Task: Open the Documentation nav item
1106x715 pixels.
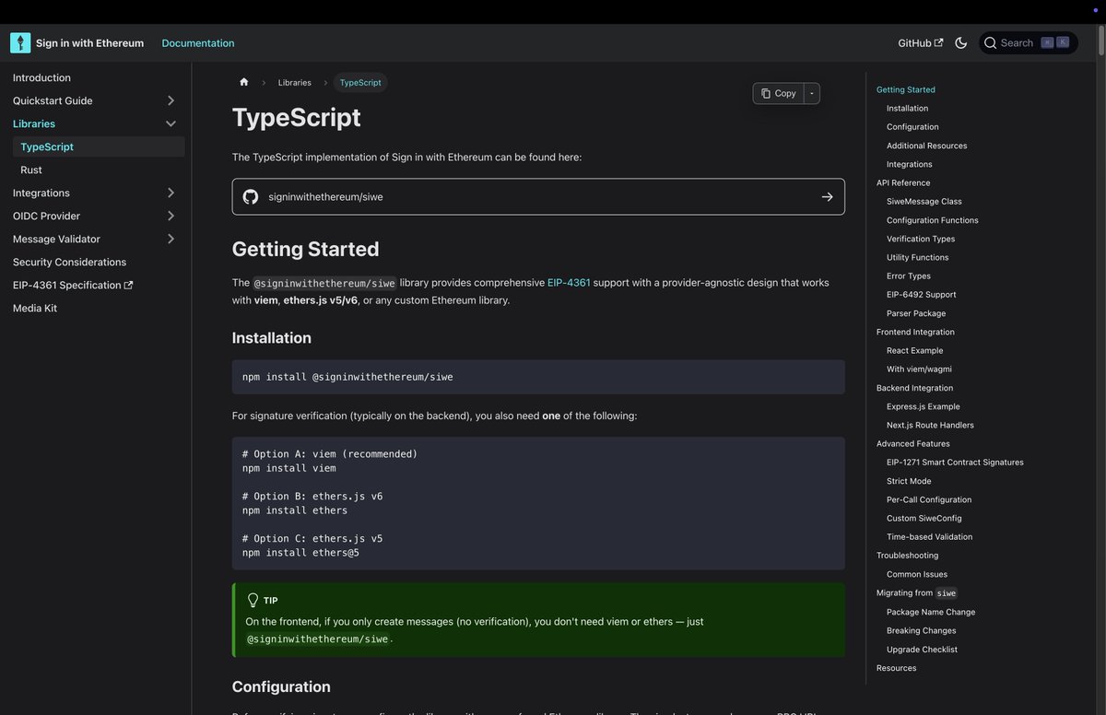Action: [198, 43]
